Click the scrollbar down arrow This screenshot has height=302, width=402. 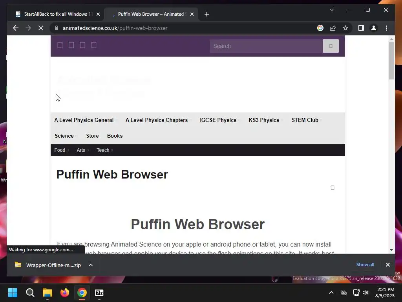pyautogui.click(x=391, y=250)
